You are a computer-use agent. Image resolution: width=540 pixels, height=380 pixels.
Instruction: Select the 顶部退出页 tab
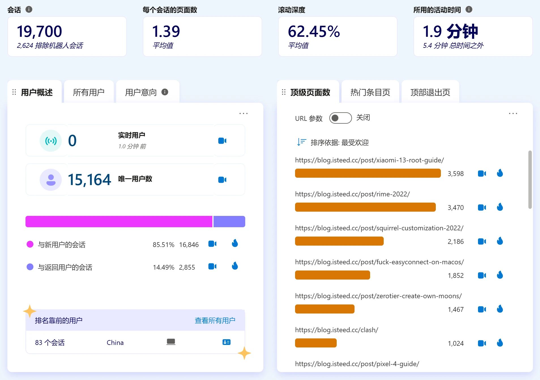[x=430, y=92]
